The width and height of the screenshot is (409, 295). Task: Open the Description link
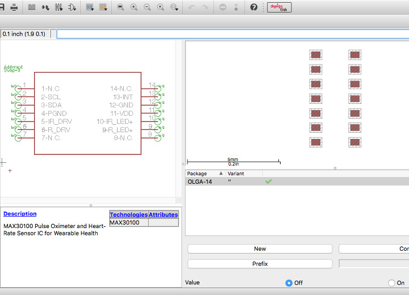20,214
